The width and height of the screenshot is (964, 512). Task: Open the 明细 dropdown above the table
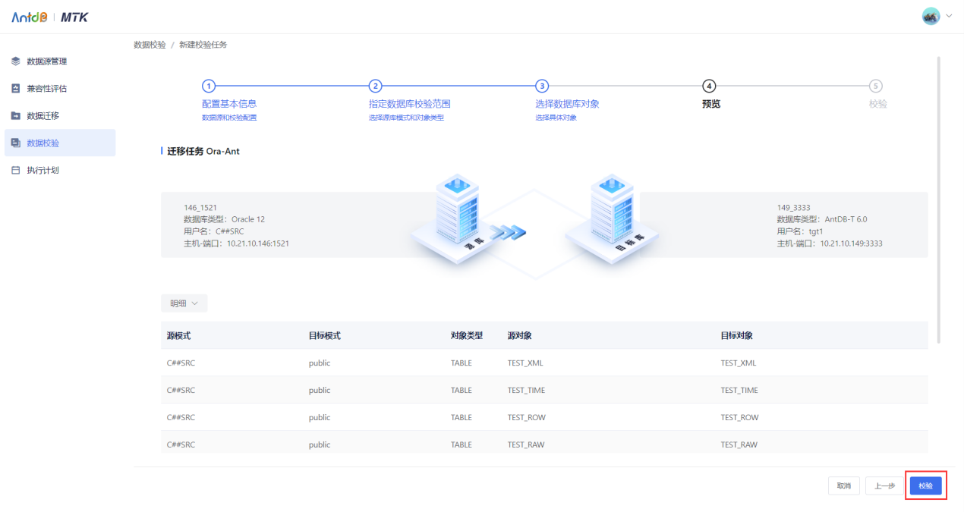click(184, 303)
